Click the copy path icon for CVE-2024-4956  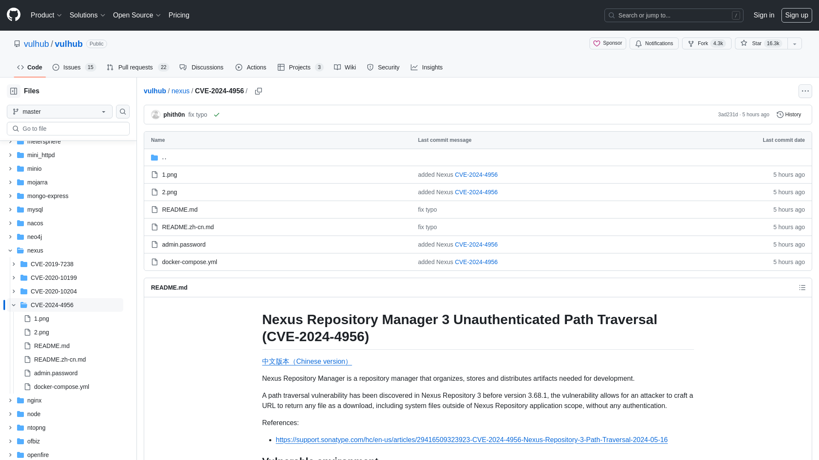point(259,91)
